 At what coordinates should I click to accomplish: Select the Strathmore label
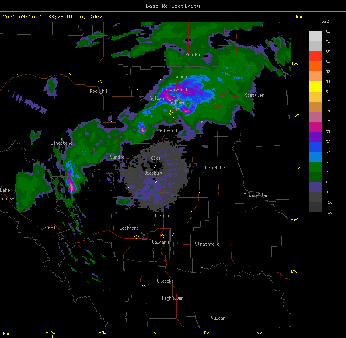207,244
